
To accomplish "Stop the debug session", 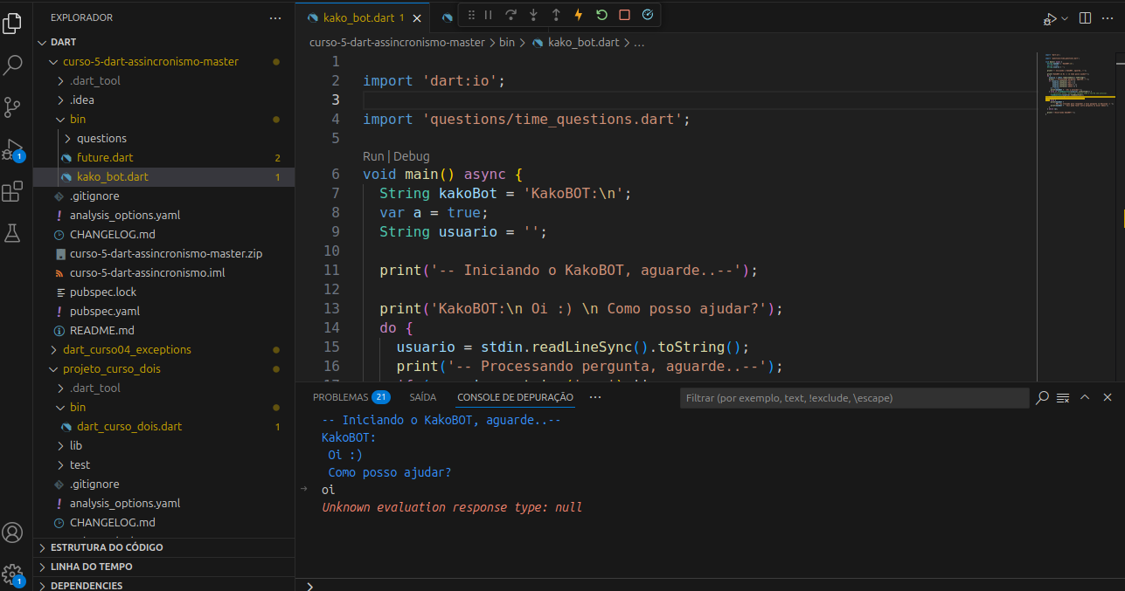I will coord(624,15).
